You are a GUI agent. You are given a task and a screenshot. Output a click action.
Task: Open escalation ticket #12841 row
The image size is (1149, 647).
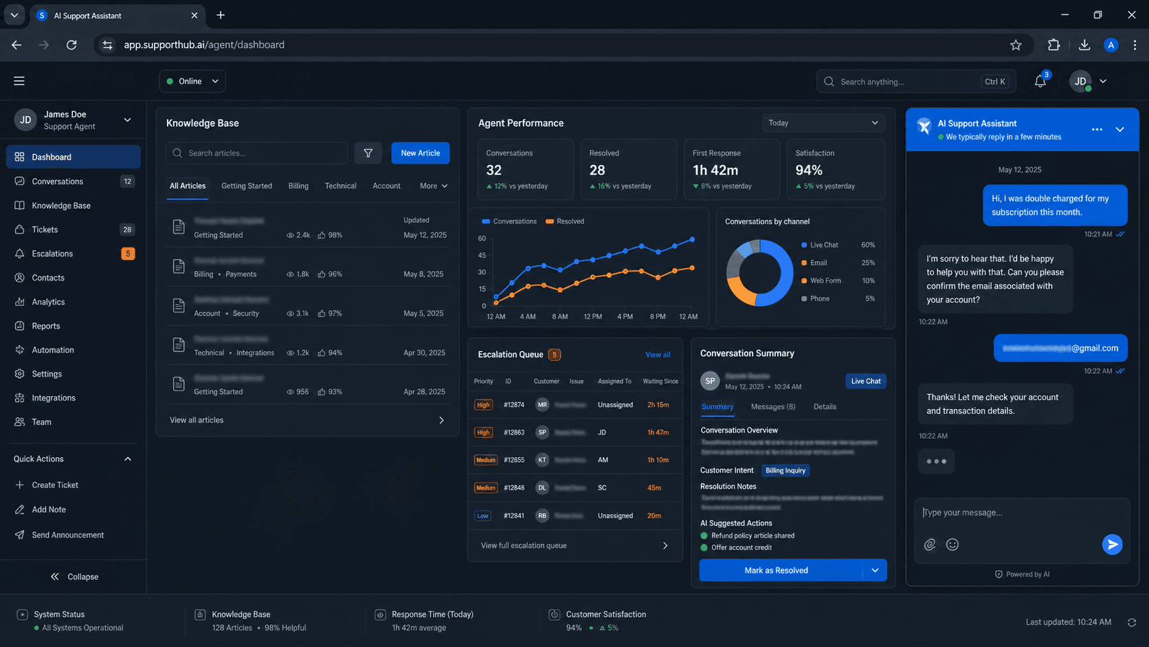pyautogui.click(x=574, y=516)
